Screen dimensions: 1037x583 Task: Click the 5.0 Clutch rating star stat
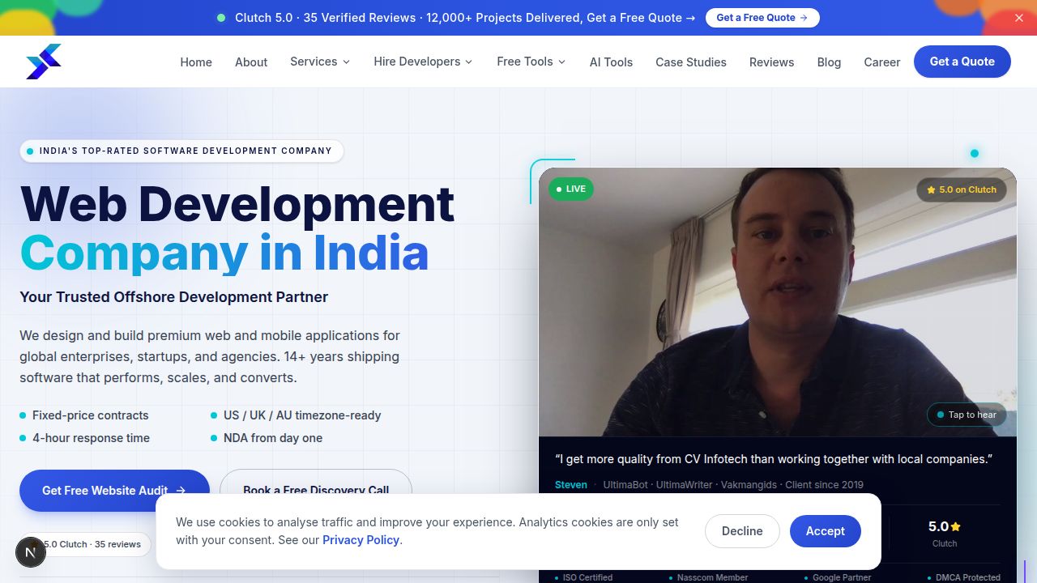[945, 534]
